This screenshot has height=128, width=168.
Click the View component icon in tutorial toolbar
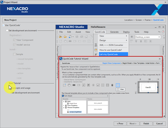(x=118, y=85)
